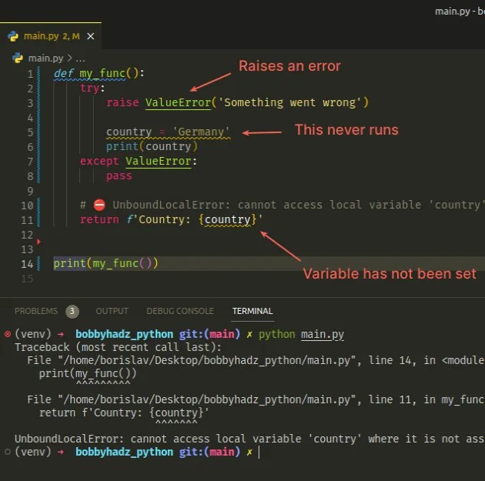Click the Python icon in breadcrumb
The width and height of the screenshot is (485, 481).
18,58
